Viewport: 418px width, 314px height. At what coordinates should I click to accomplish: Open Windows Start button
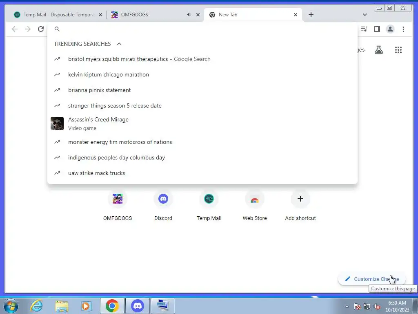(x=11, y=306)
